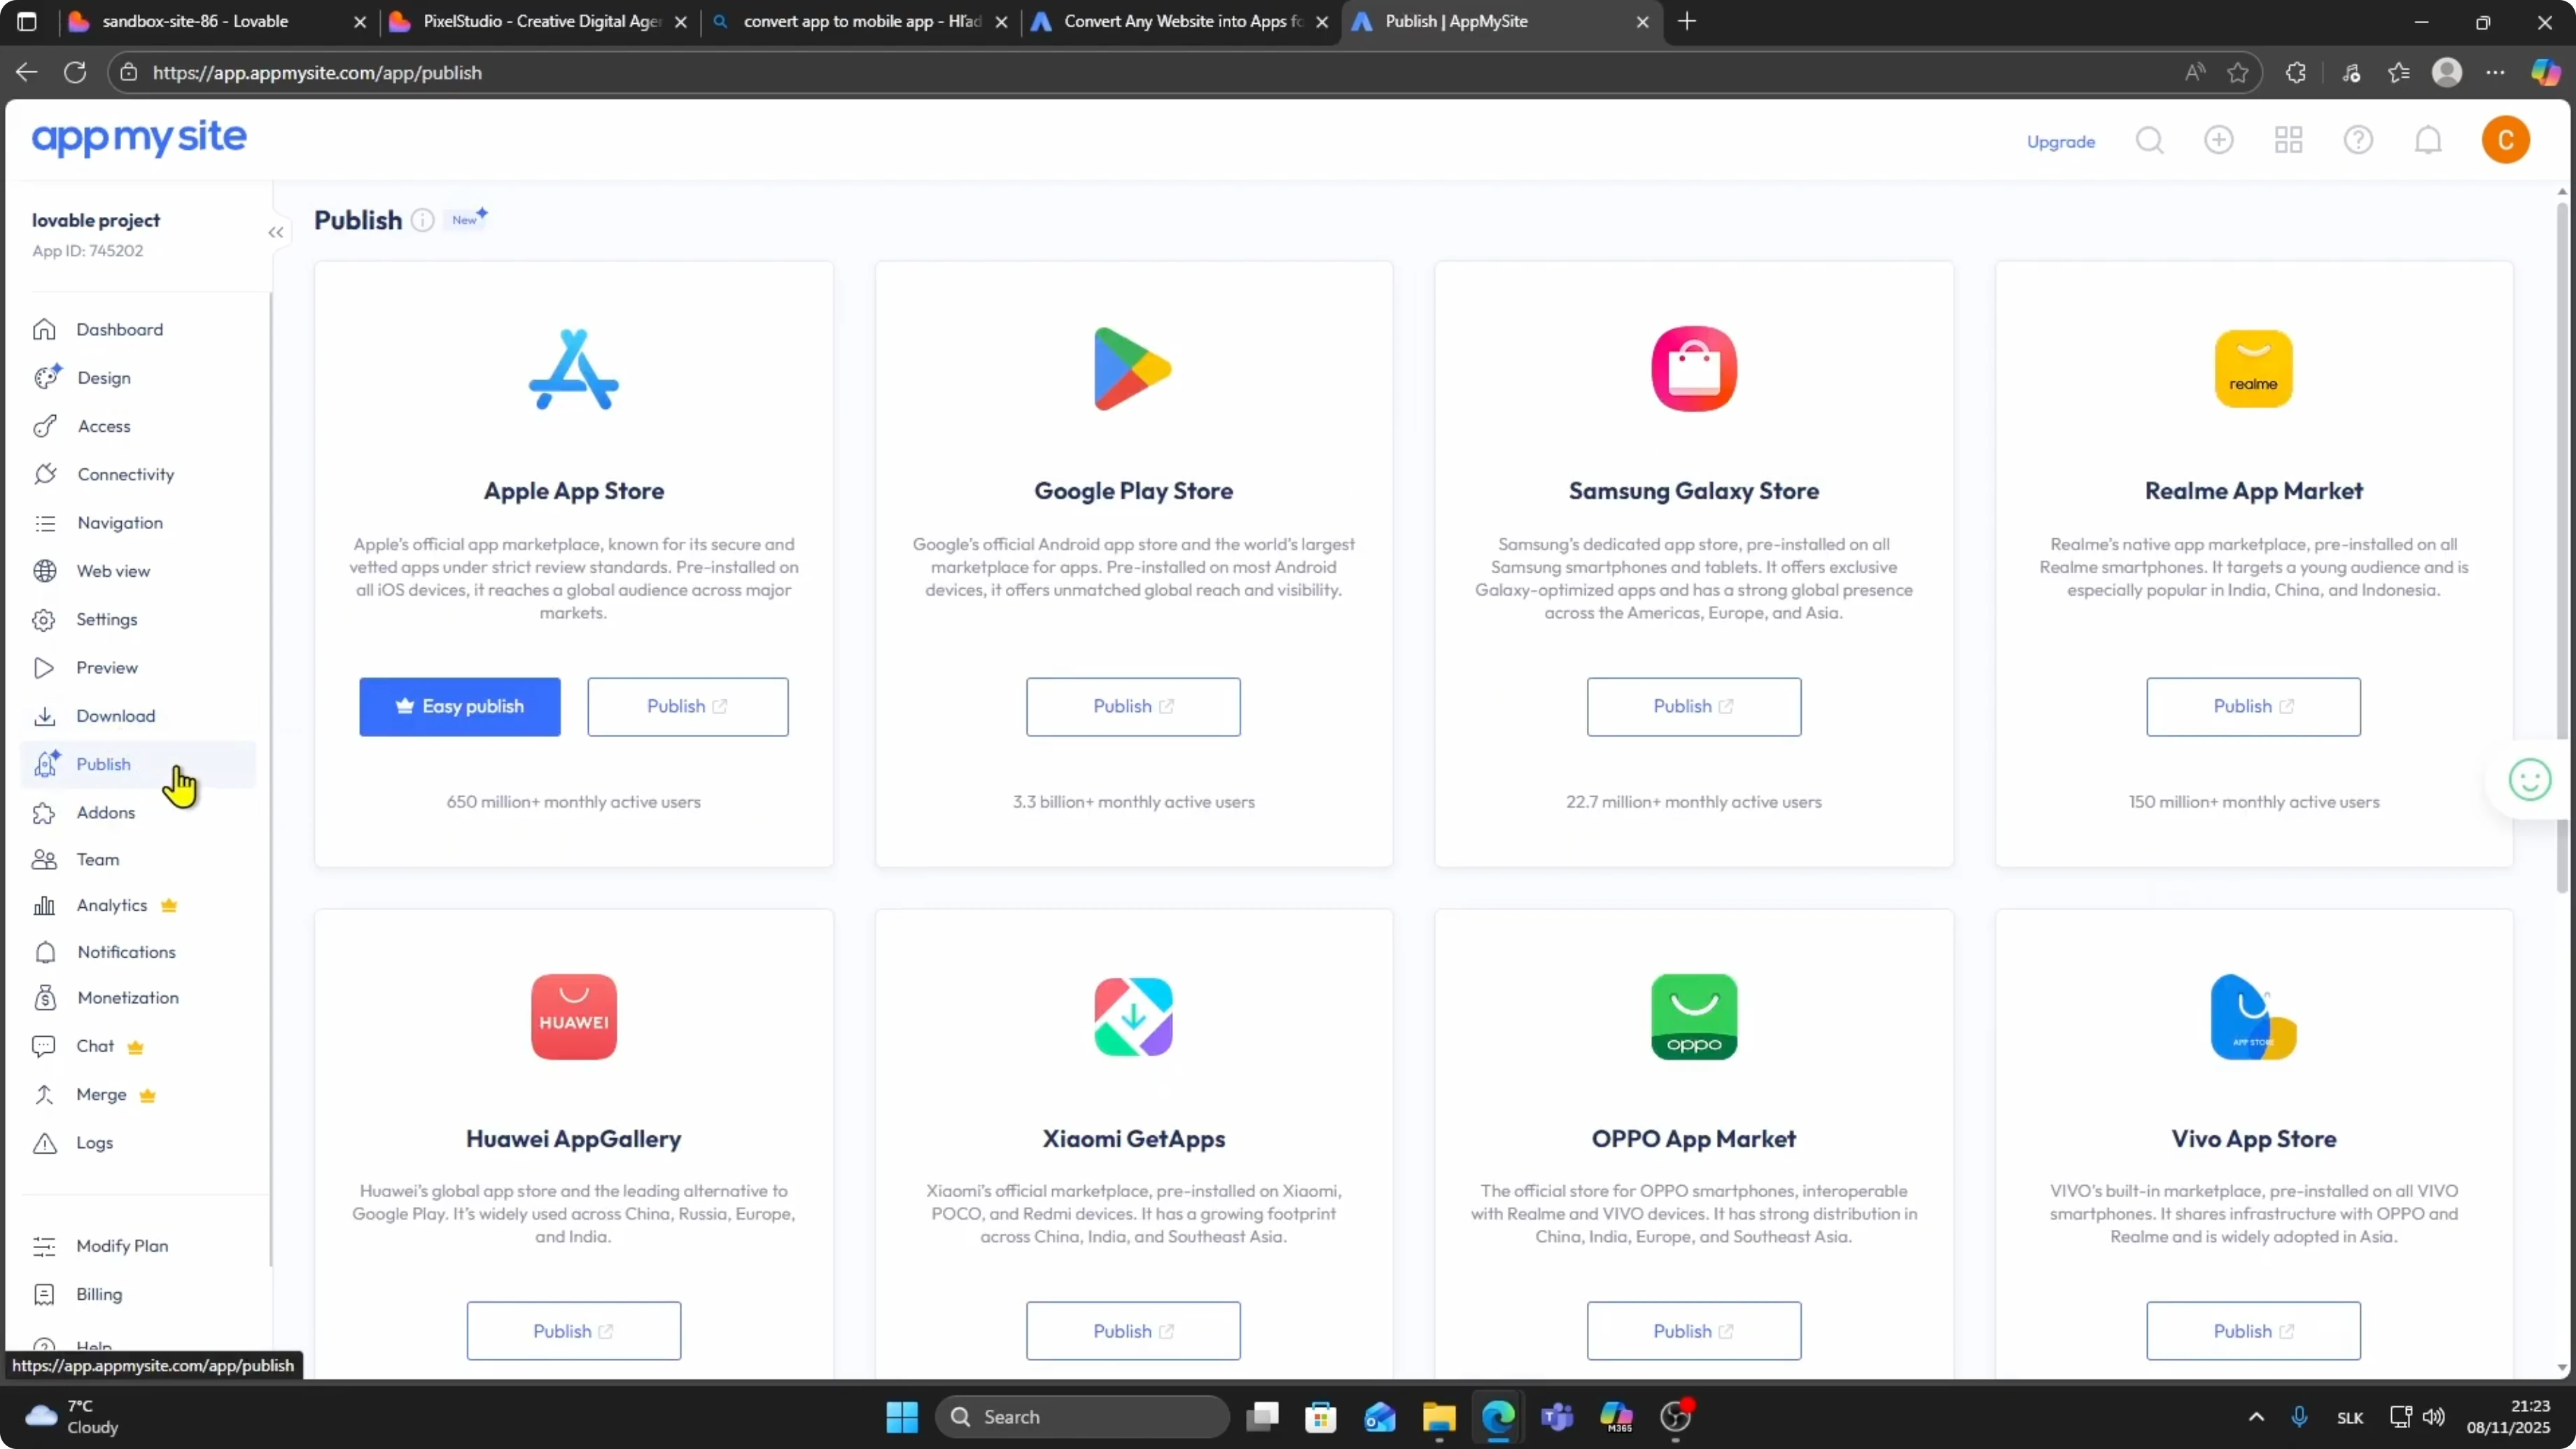This screenshot has width=2576, height=1449.
Task: Open the Windows Start menu
Action: [x=901, y=1417]
